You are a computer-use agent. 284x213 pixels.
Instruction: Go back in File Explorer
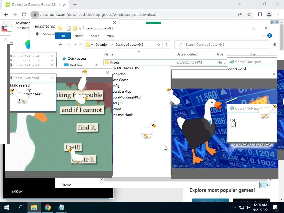[60, 45]
